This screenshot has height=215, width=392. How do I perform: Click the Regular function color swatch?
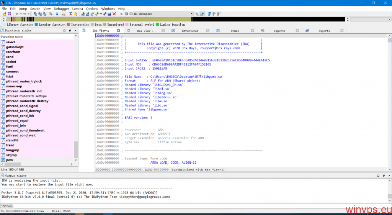tap(36, 25)
